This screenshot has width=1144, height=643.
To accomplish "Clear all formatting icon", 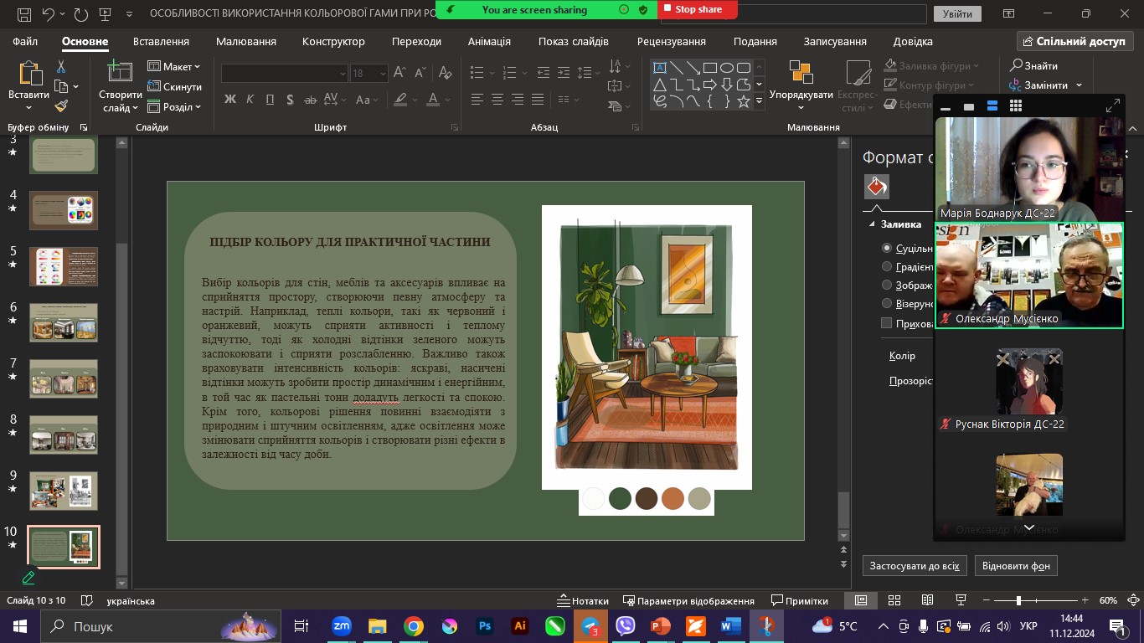I will tap(445, 73).
